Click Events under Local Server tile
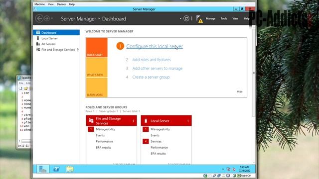 pyautogui.click(x=155, y=135)
